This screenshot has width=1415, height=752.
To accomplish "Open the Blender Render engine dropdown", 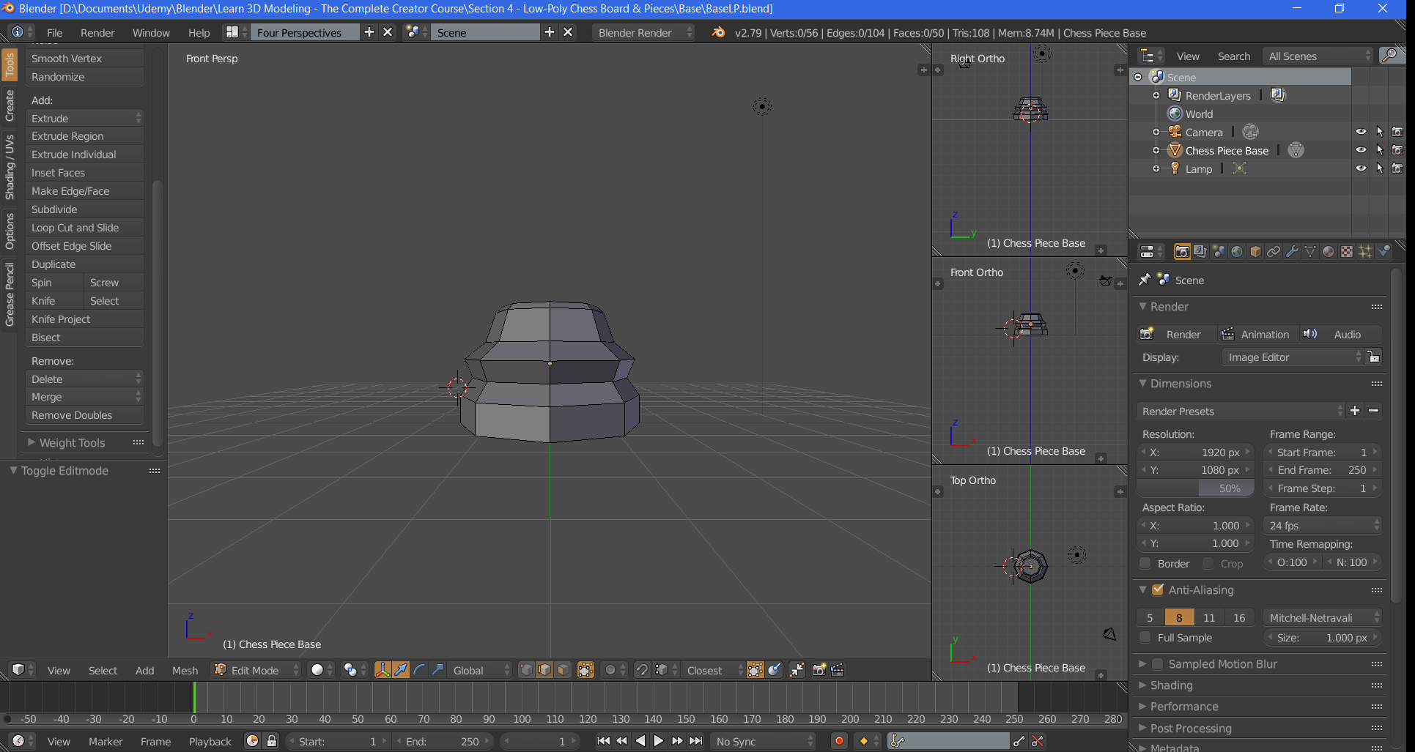I will [643, 32].
